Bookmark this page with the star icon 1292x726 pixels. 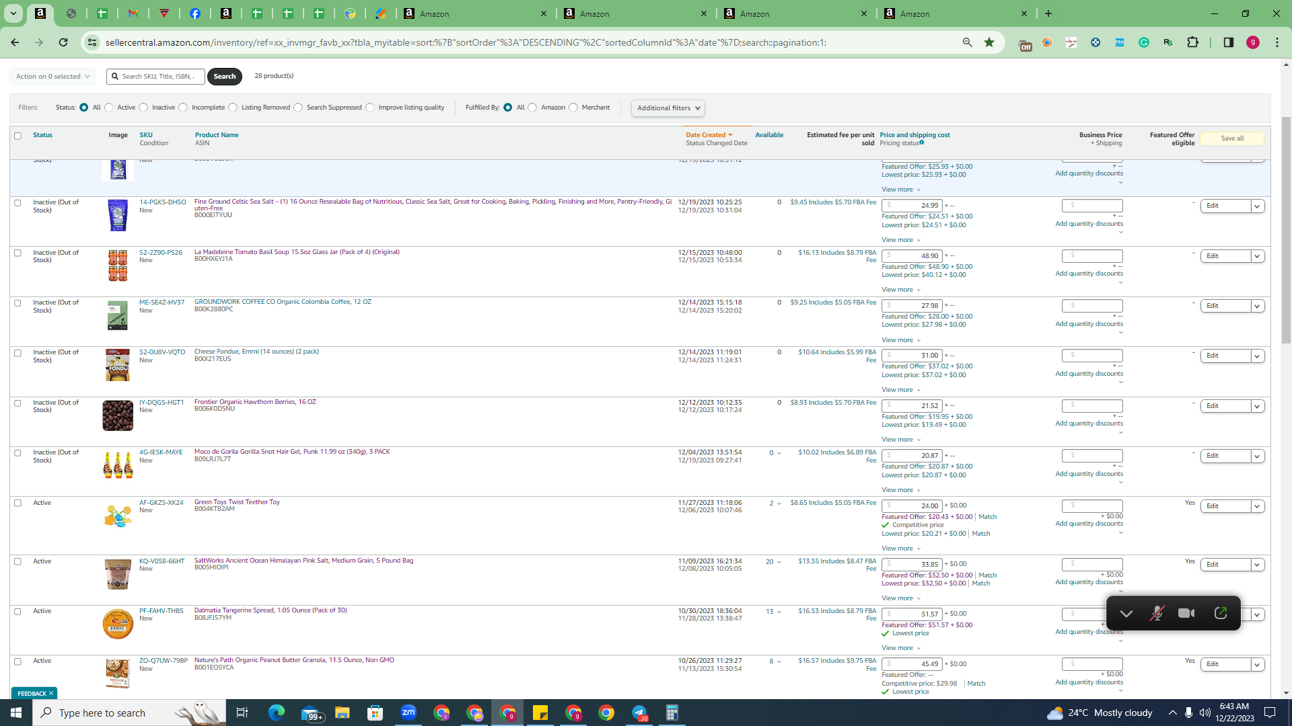[x=989, y=42]
